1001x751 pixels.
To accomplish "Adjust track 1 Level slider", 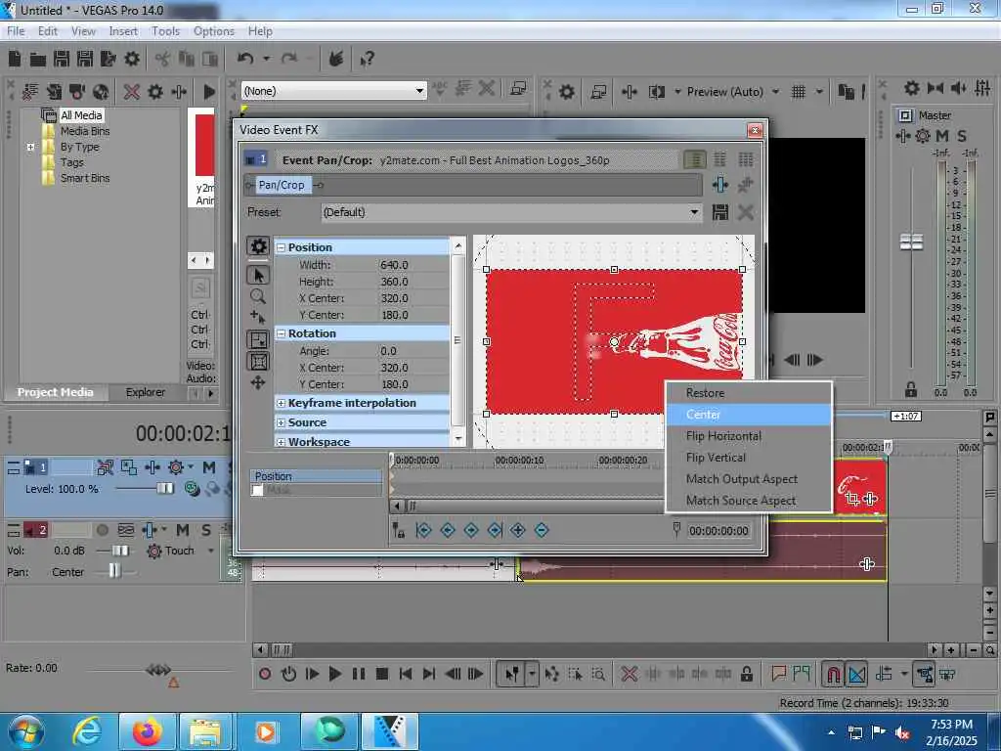I will point(164,489).
